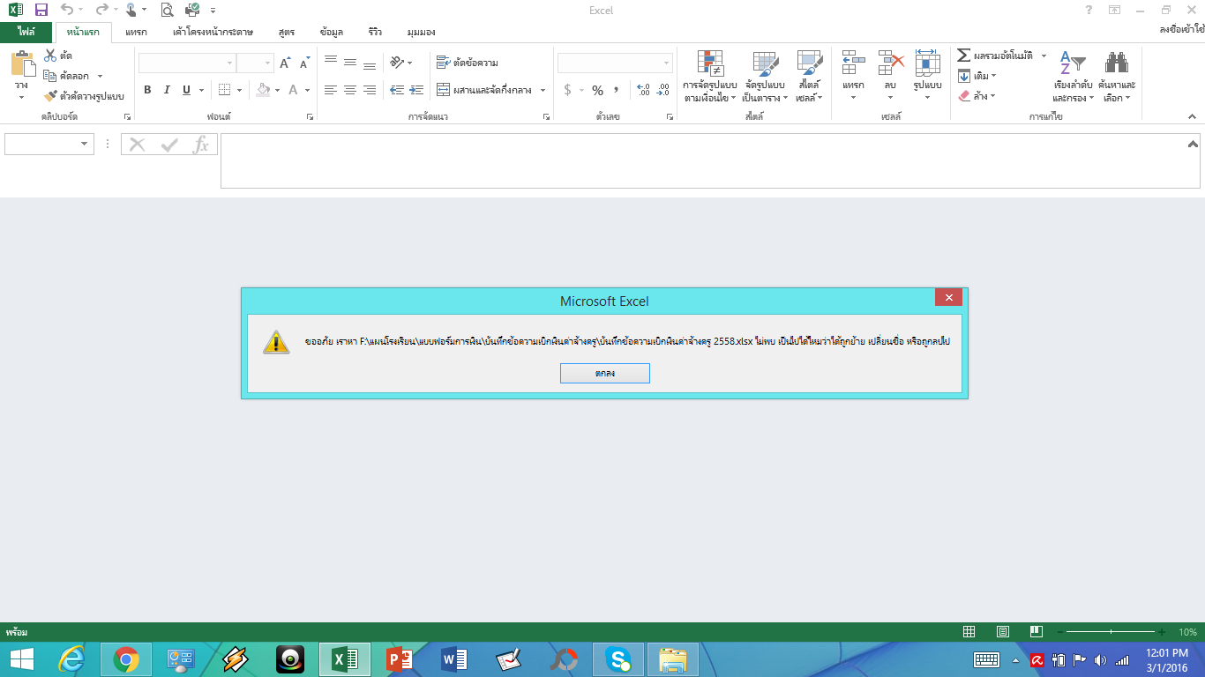Zoom in with the plus button

coord(1162,632)
